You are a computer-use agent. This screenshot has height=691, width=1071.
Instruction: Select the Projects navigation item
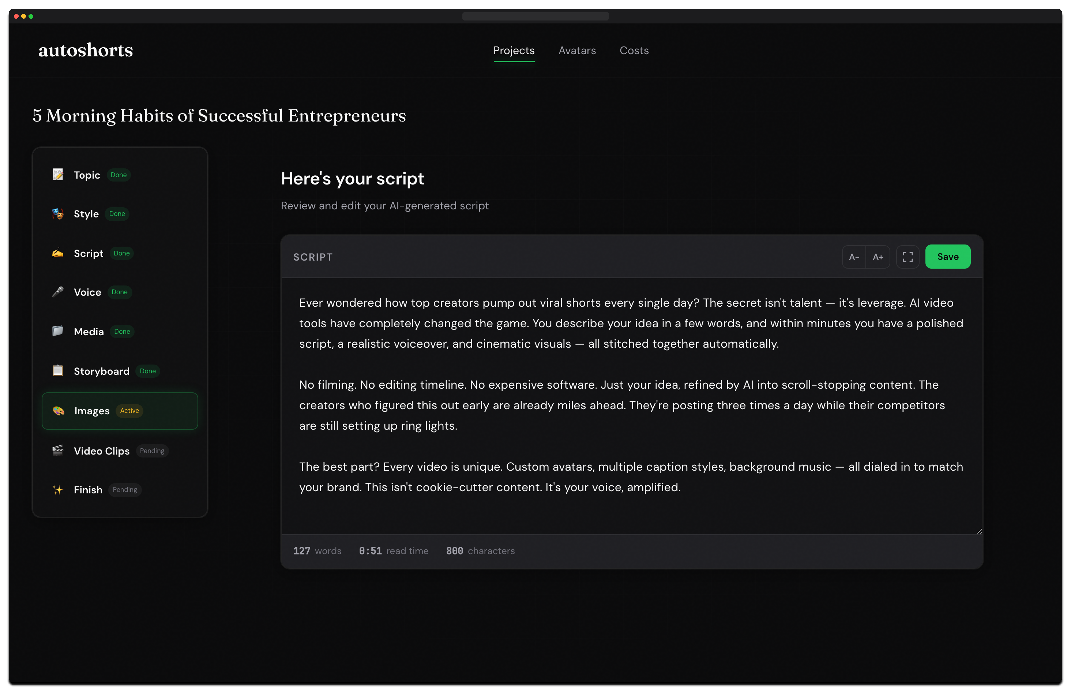[514, 51]
